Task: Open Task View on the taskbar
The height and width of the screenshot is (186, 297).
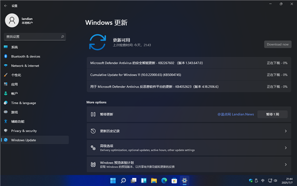Action: pos(134,181)
